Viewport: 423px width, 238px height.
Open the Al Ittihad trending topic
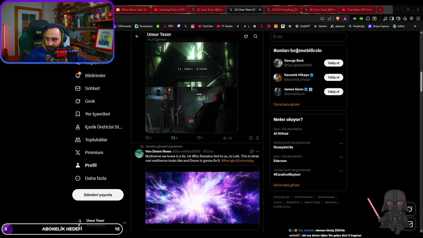[x=281, y=134]
